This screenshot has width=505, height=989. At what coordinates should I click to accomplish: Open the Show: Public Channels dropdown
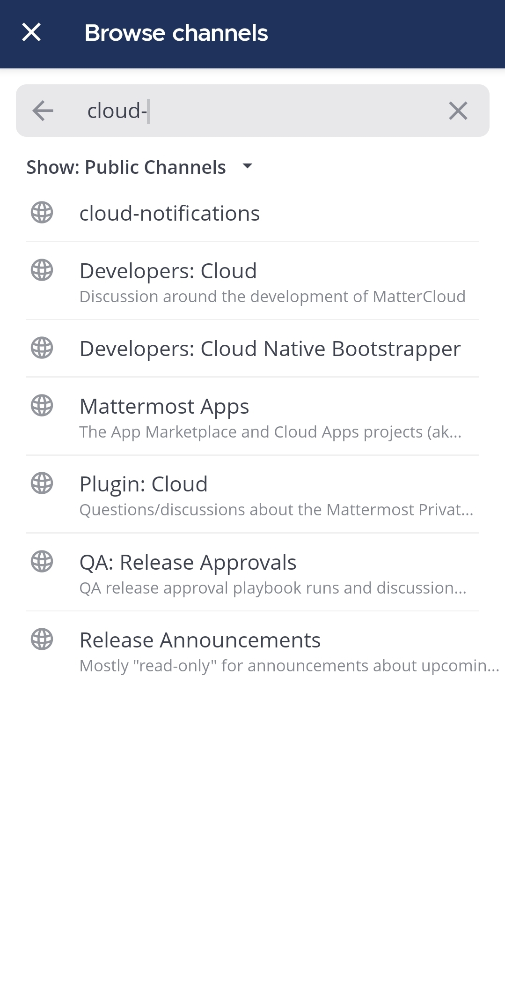coord(126,167)
